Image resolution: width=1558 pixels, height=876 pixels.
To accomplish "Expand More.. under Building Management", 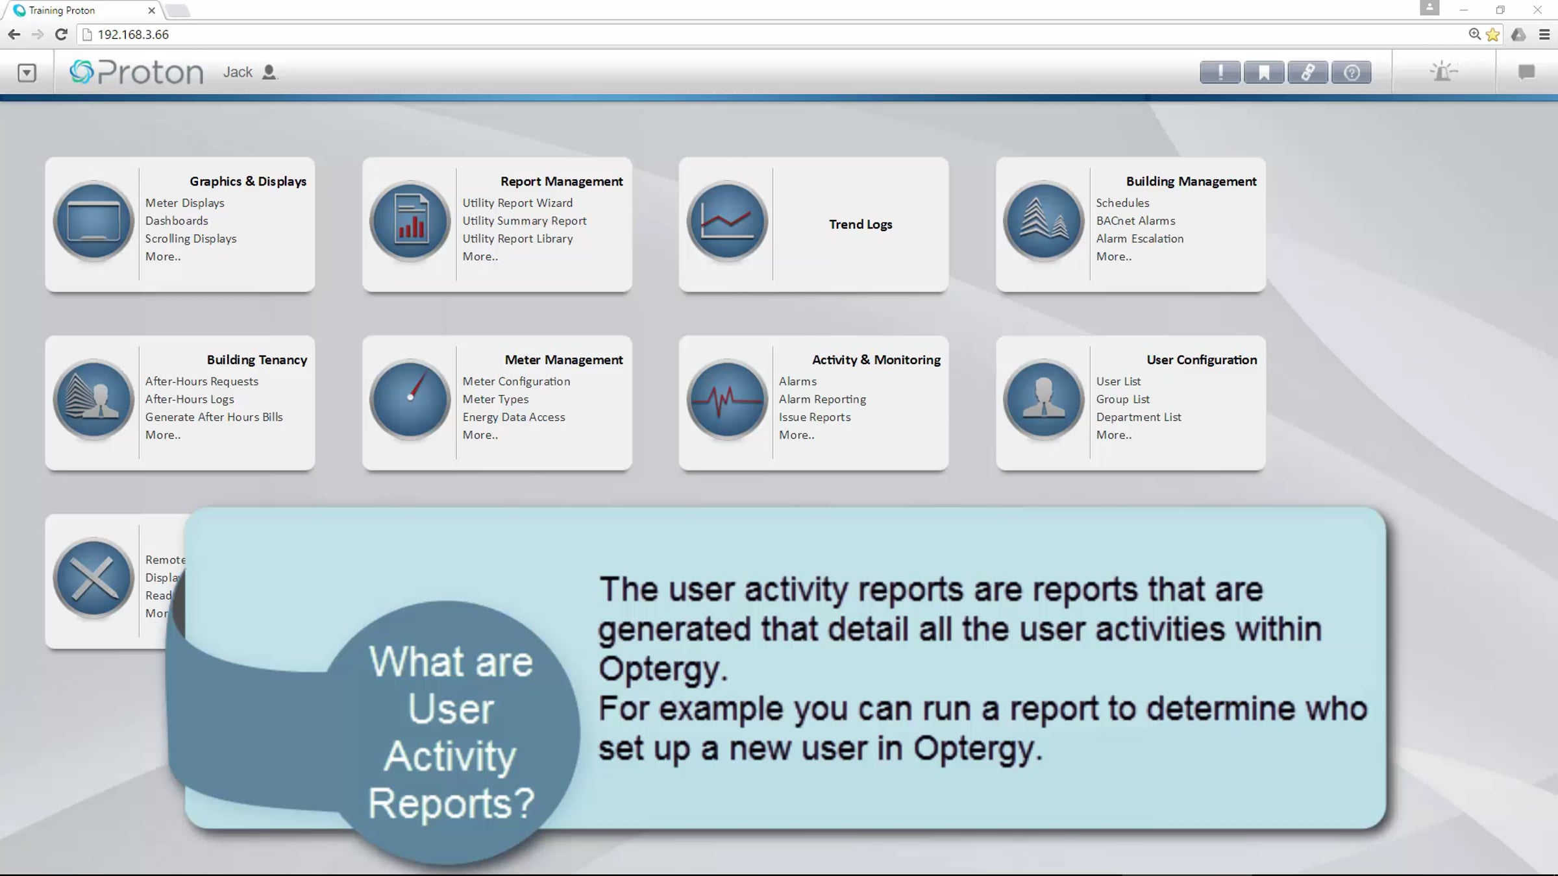I will click(x=1113, y=256).
